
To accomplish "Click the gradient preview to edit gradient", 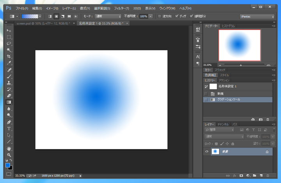I will [30, 16].
